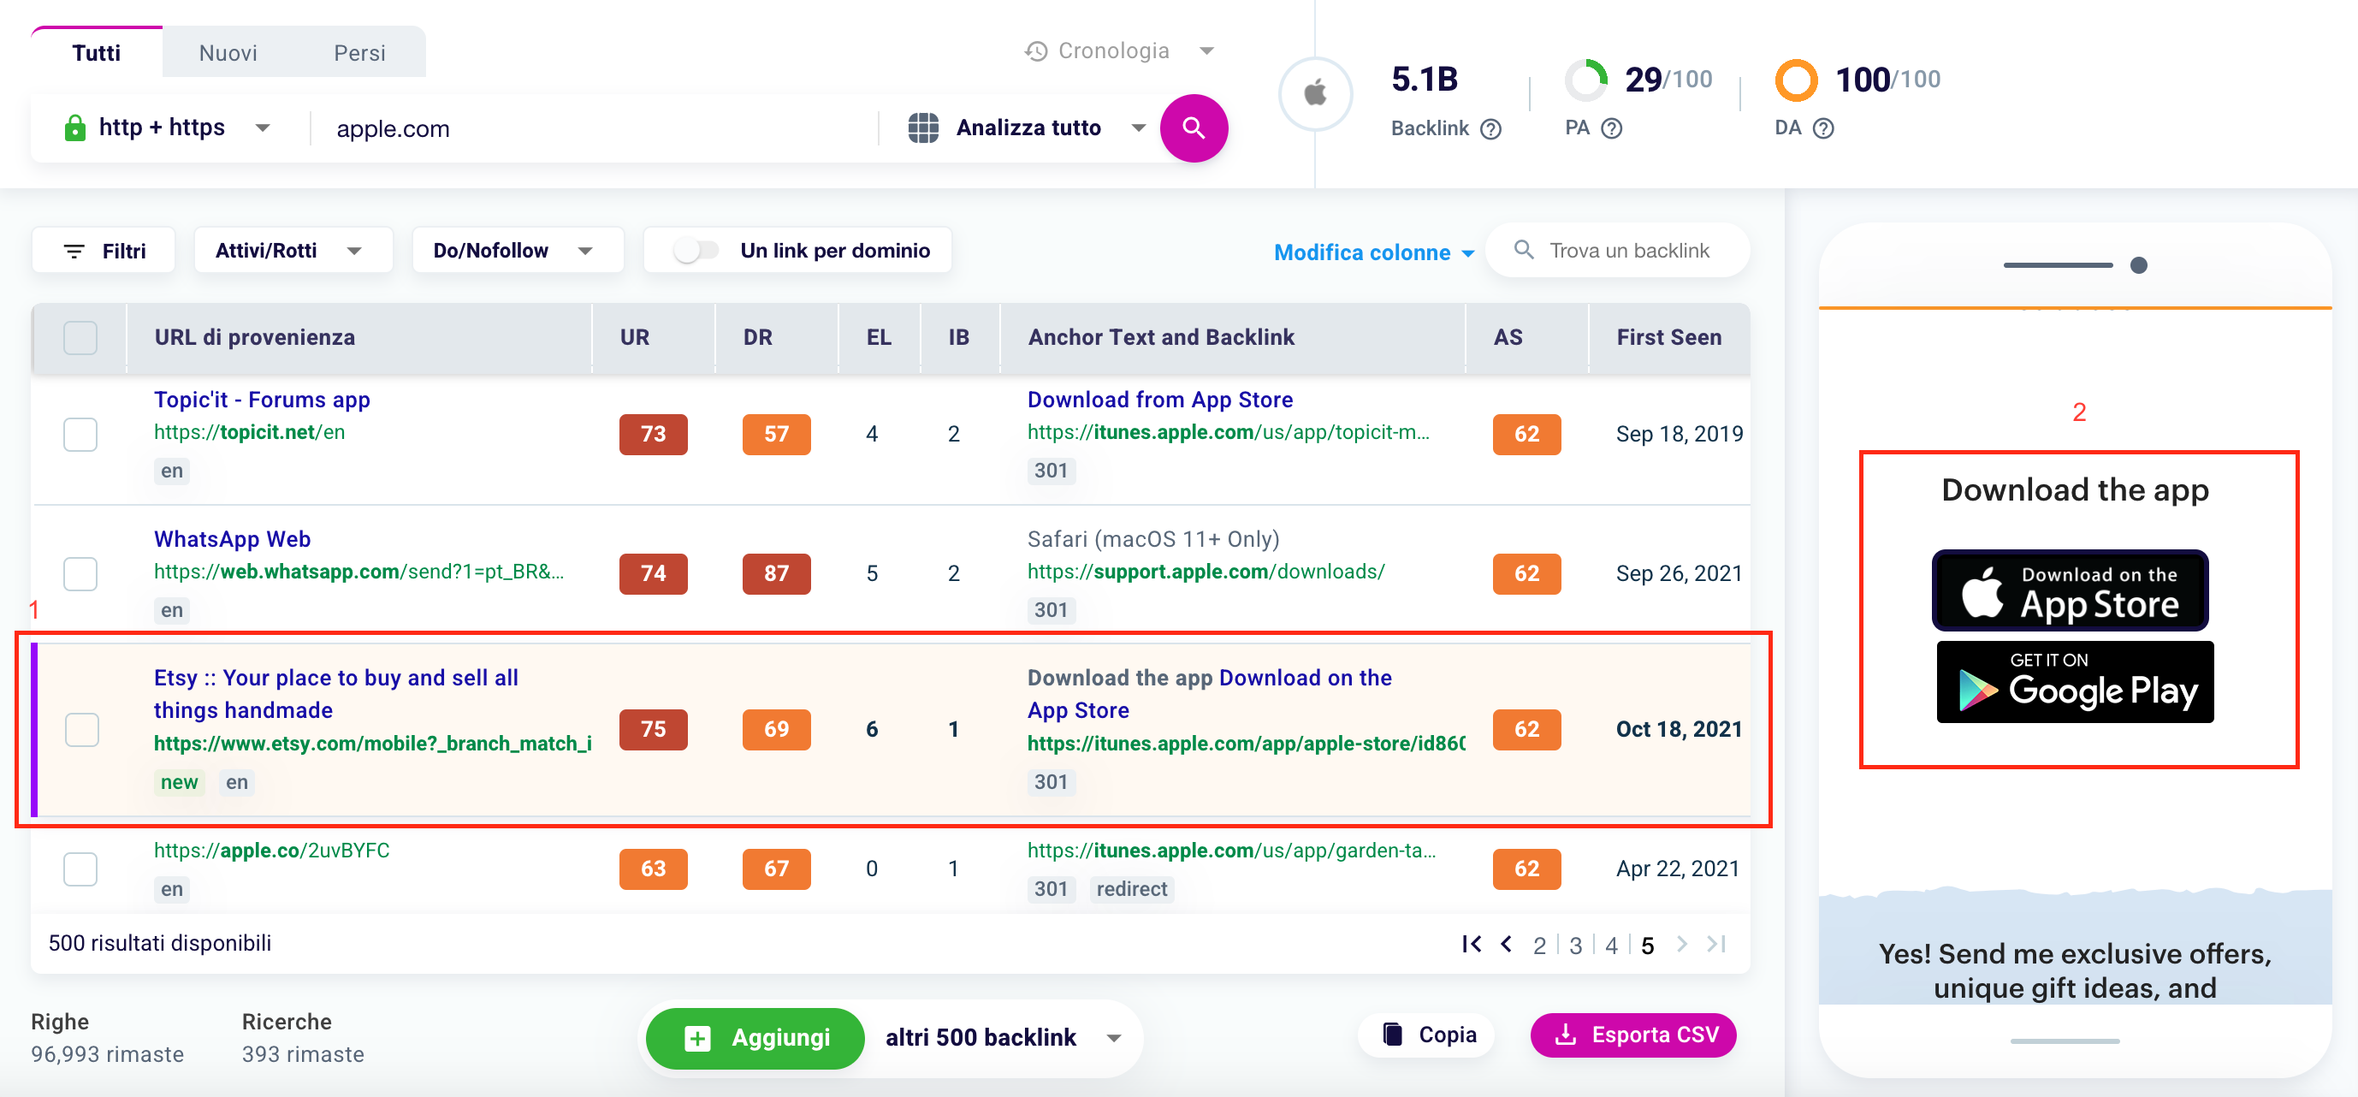Click the redirect tag on apple.co row
The height and width of the screenshot is (1097, 2358).
pos(1131,889)
